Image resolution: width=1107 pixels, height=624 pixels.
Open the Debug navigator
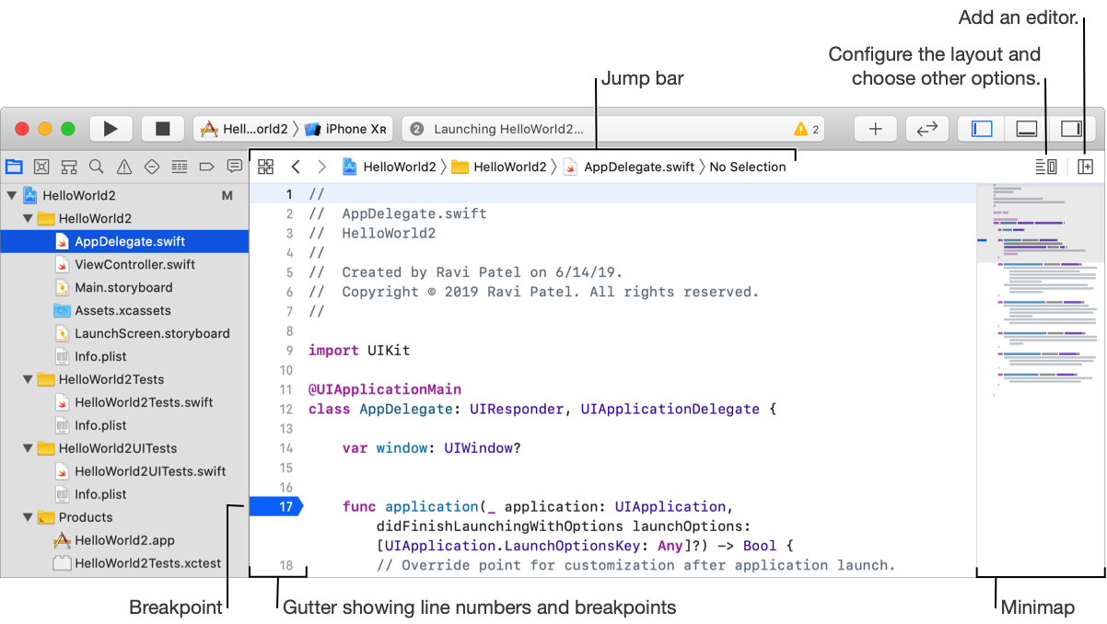tap(180, 167)
